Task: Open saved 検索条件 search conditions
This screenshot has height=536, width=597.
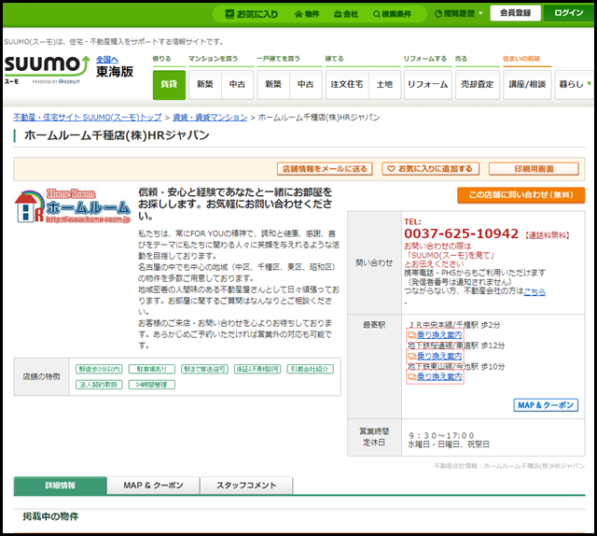Action: [392, 14]
